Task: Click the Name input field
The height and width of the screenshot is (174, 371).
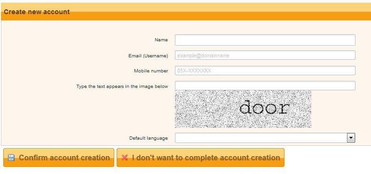Action: click(x=265, y=40)
